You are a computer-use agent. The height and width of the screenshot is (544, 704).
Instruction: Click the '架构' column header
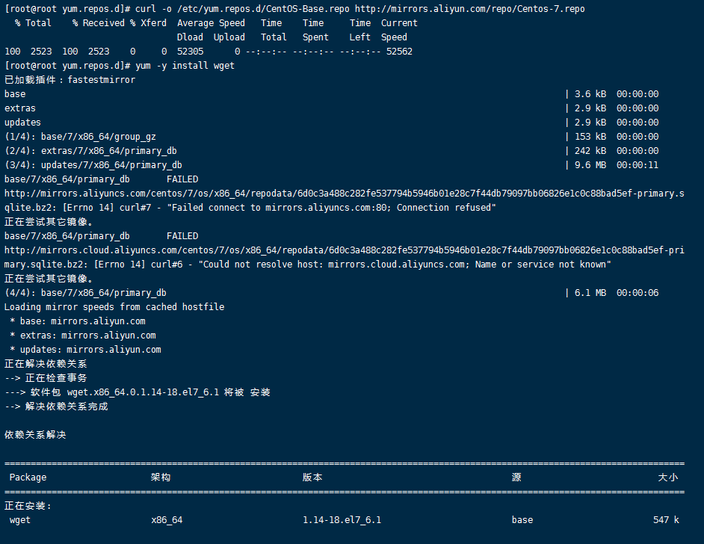click(x=161, y=477)
